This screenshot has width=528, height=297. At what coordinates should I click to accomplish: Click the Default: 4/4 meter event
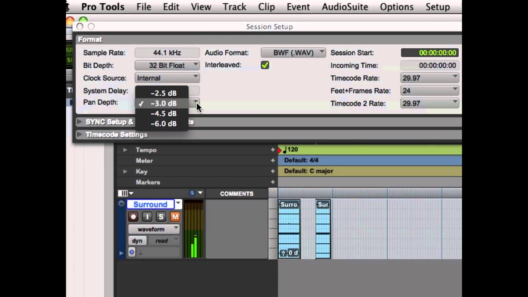click(x=301, y=160)
